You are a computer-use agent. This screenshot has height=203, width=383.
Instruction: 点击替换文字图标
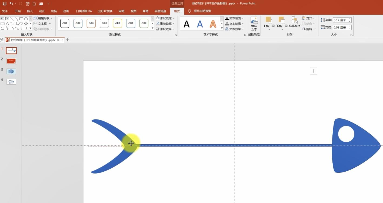click(254, 23)
